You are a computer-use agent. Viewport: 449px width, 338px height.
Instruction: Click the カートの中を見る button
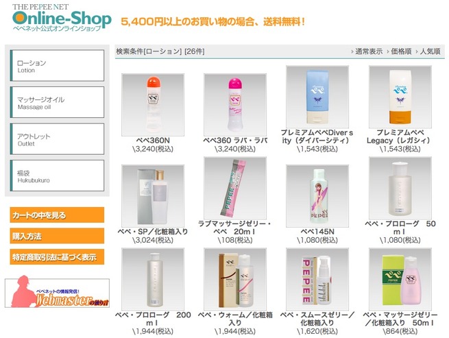coord(57,215)
